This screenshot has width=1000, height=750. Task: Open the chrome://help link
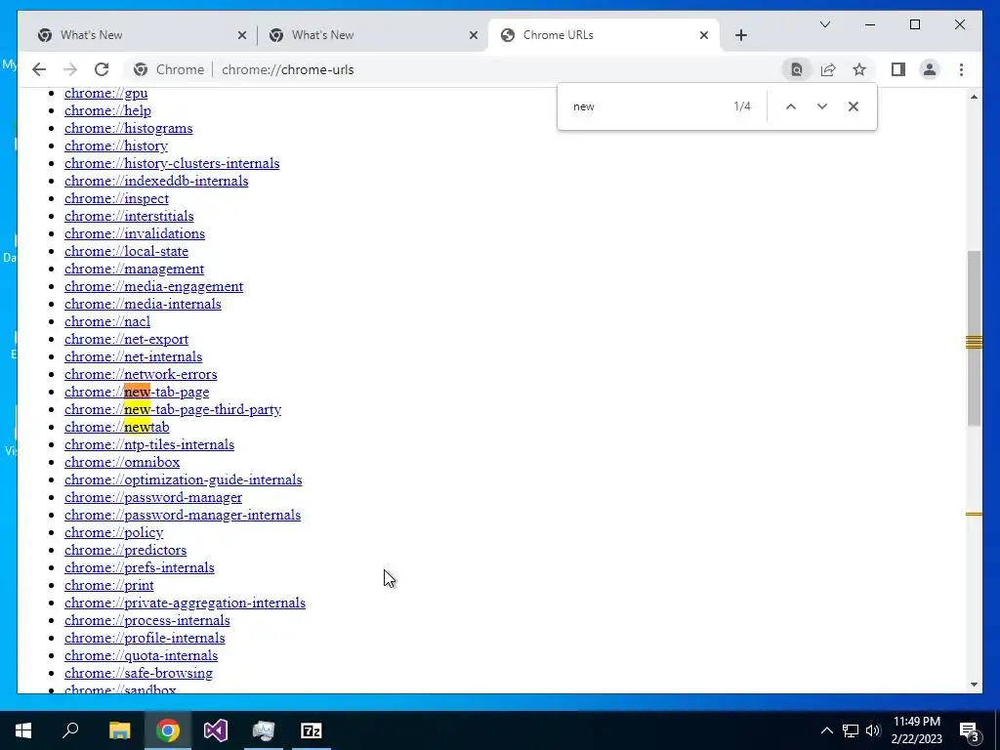107,110
